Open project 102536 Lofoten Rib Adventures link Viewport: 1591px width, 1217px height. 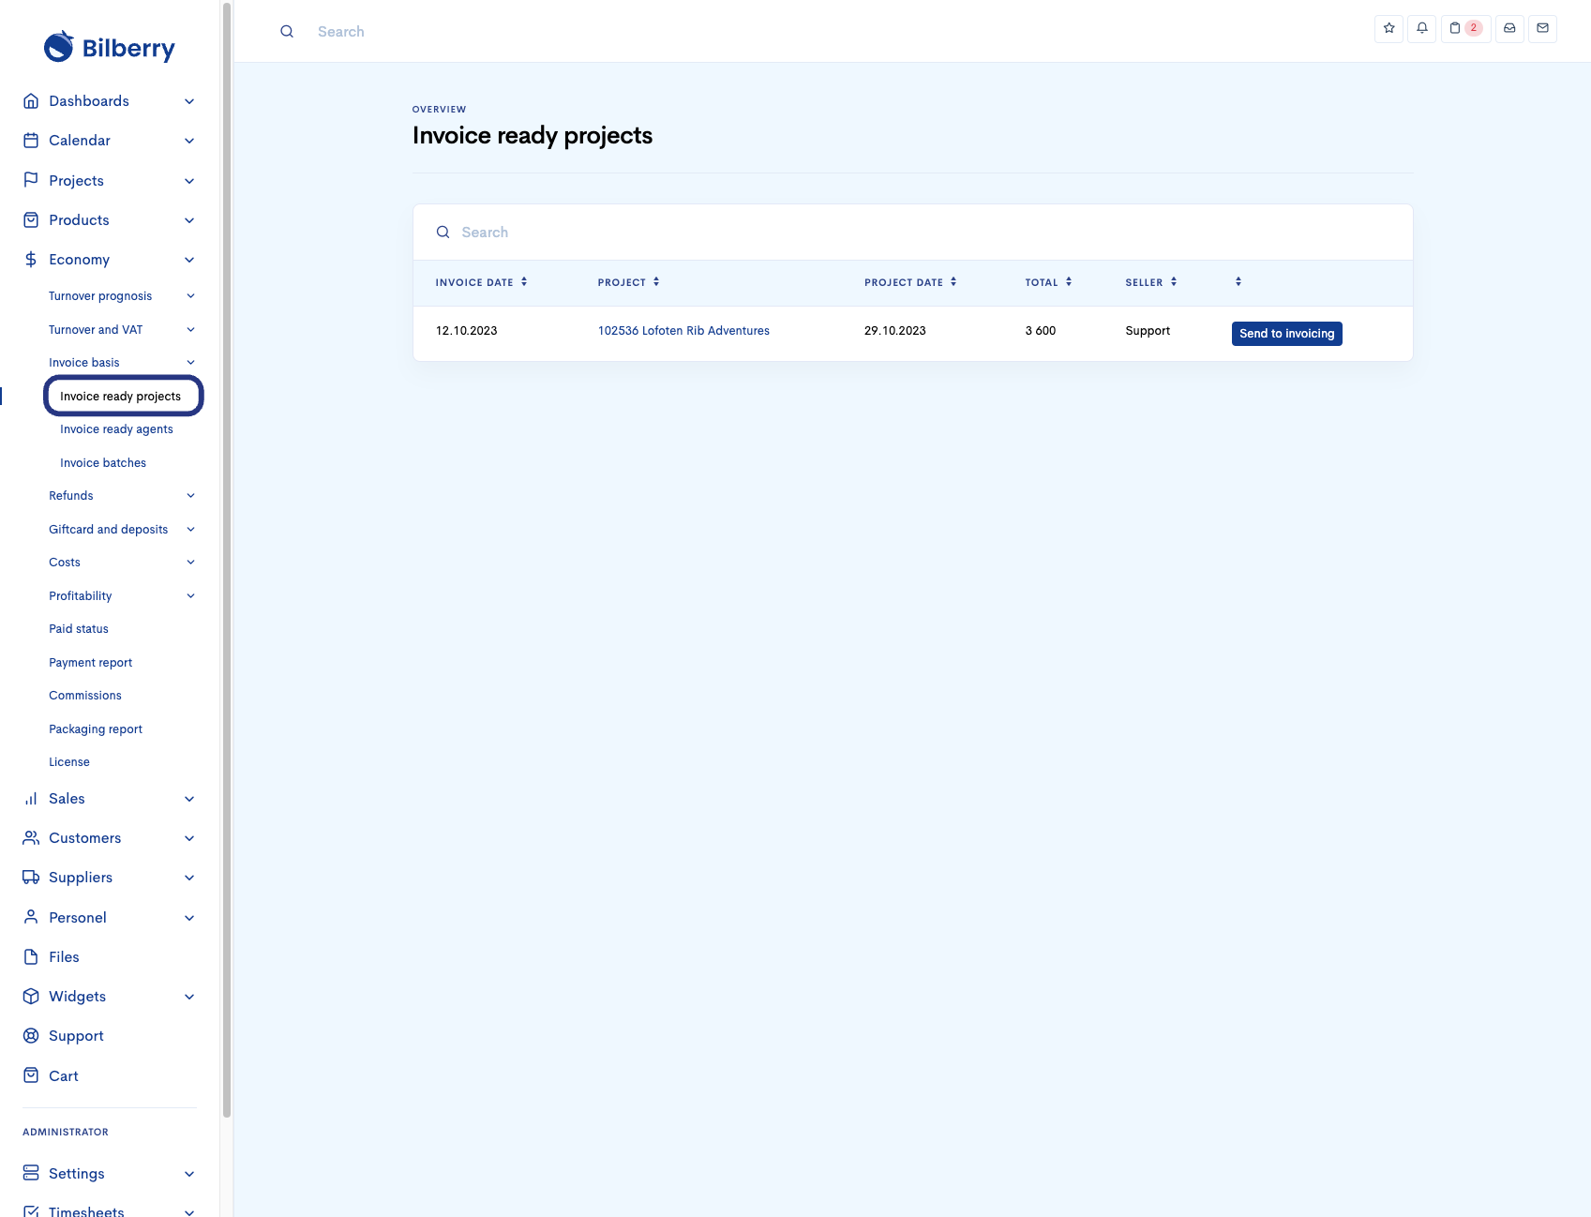(x=683, y=331)
